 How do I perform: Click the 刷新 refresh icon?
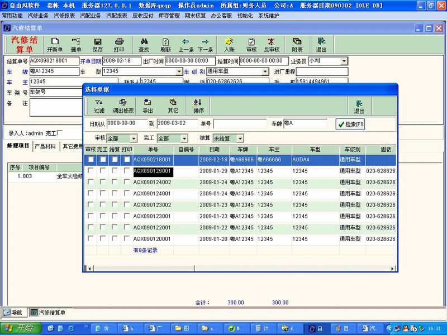point(165,45)
